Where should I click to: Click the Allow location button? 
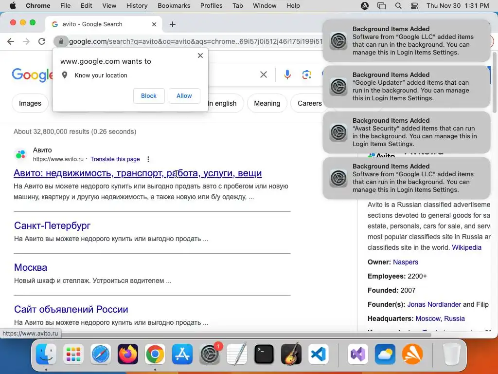[184, 96]
